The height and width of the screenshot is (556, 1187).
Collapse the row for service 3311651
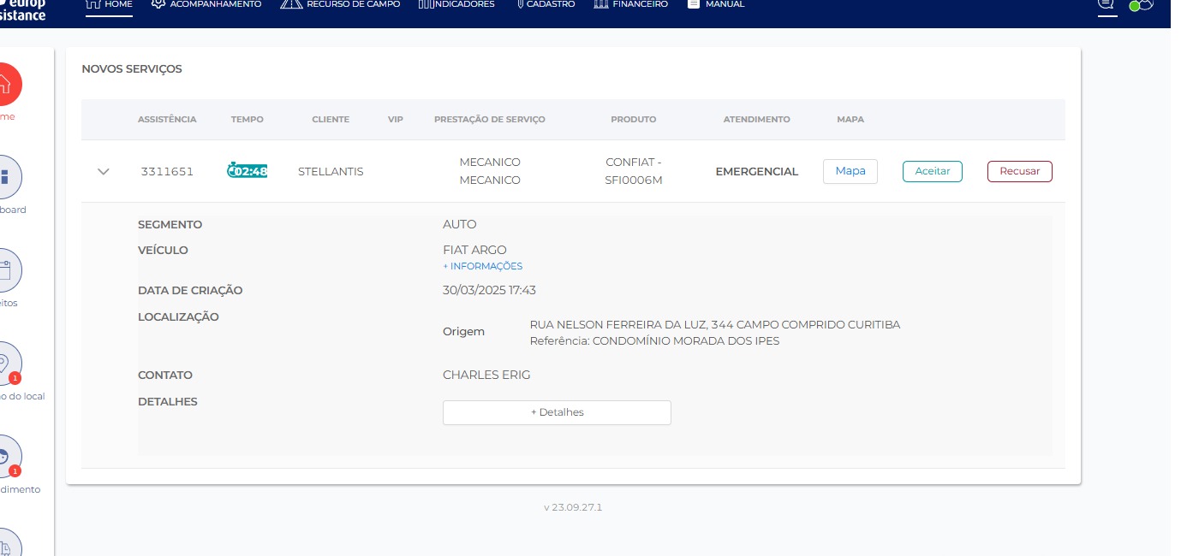(104, 171)
